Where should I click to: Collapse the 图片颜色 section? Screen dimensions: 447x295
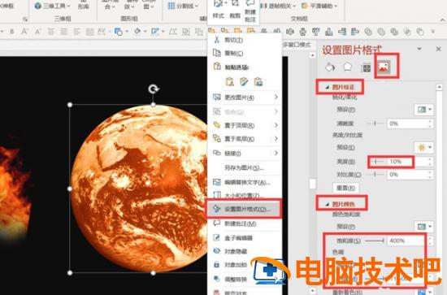tap(340, 204)
